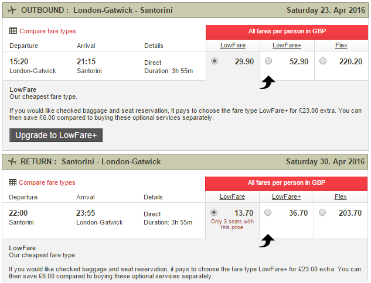
Task: Open return Flex column header link
Action: pyautogui.click(x=341, y=196)
